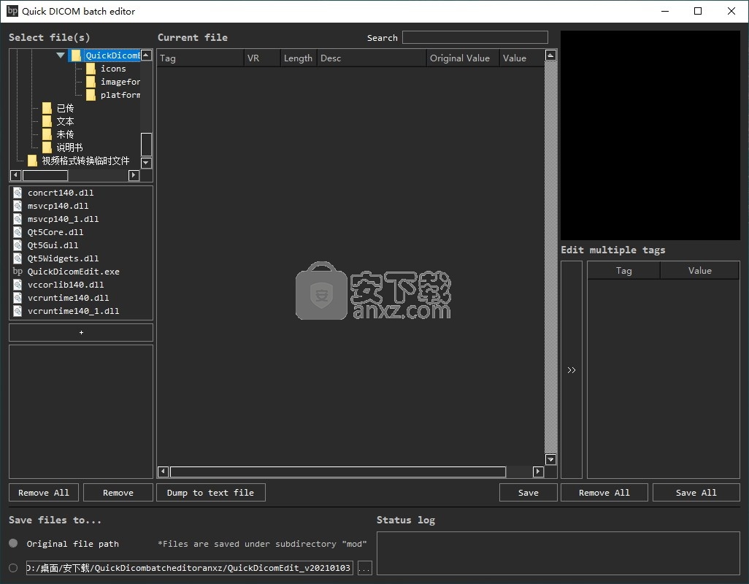Image resolution: width=749 pixels, height=584 pixels.
Task: Click the Save button for current file
Action: 529,492
